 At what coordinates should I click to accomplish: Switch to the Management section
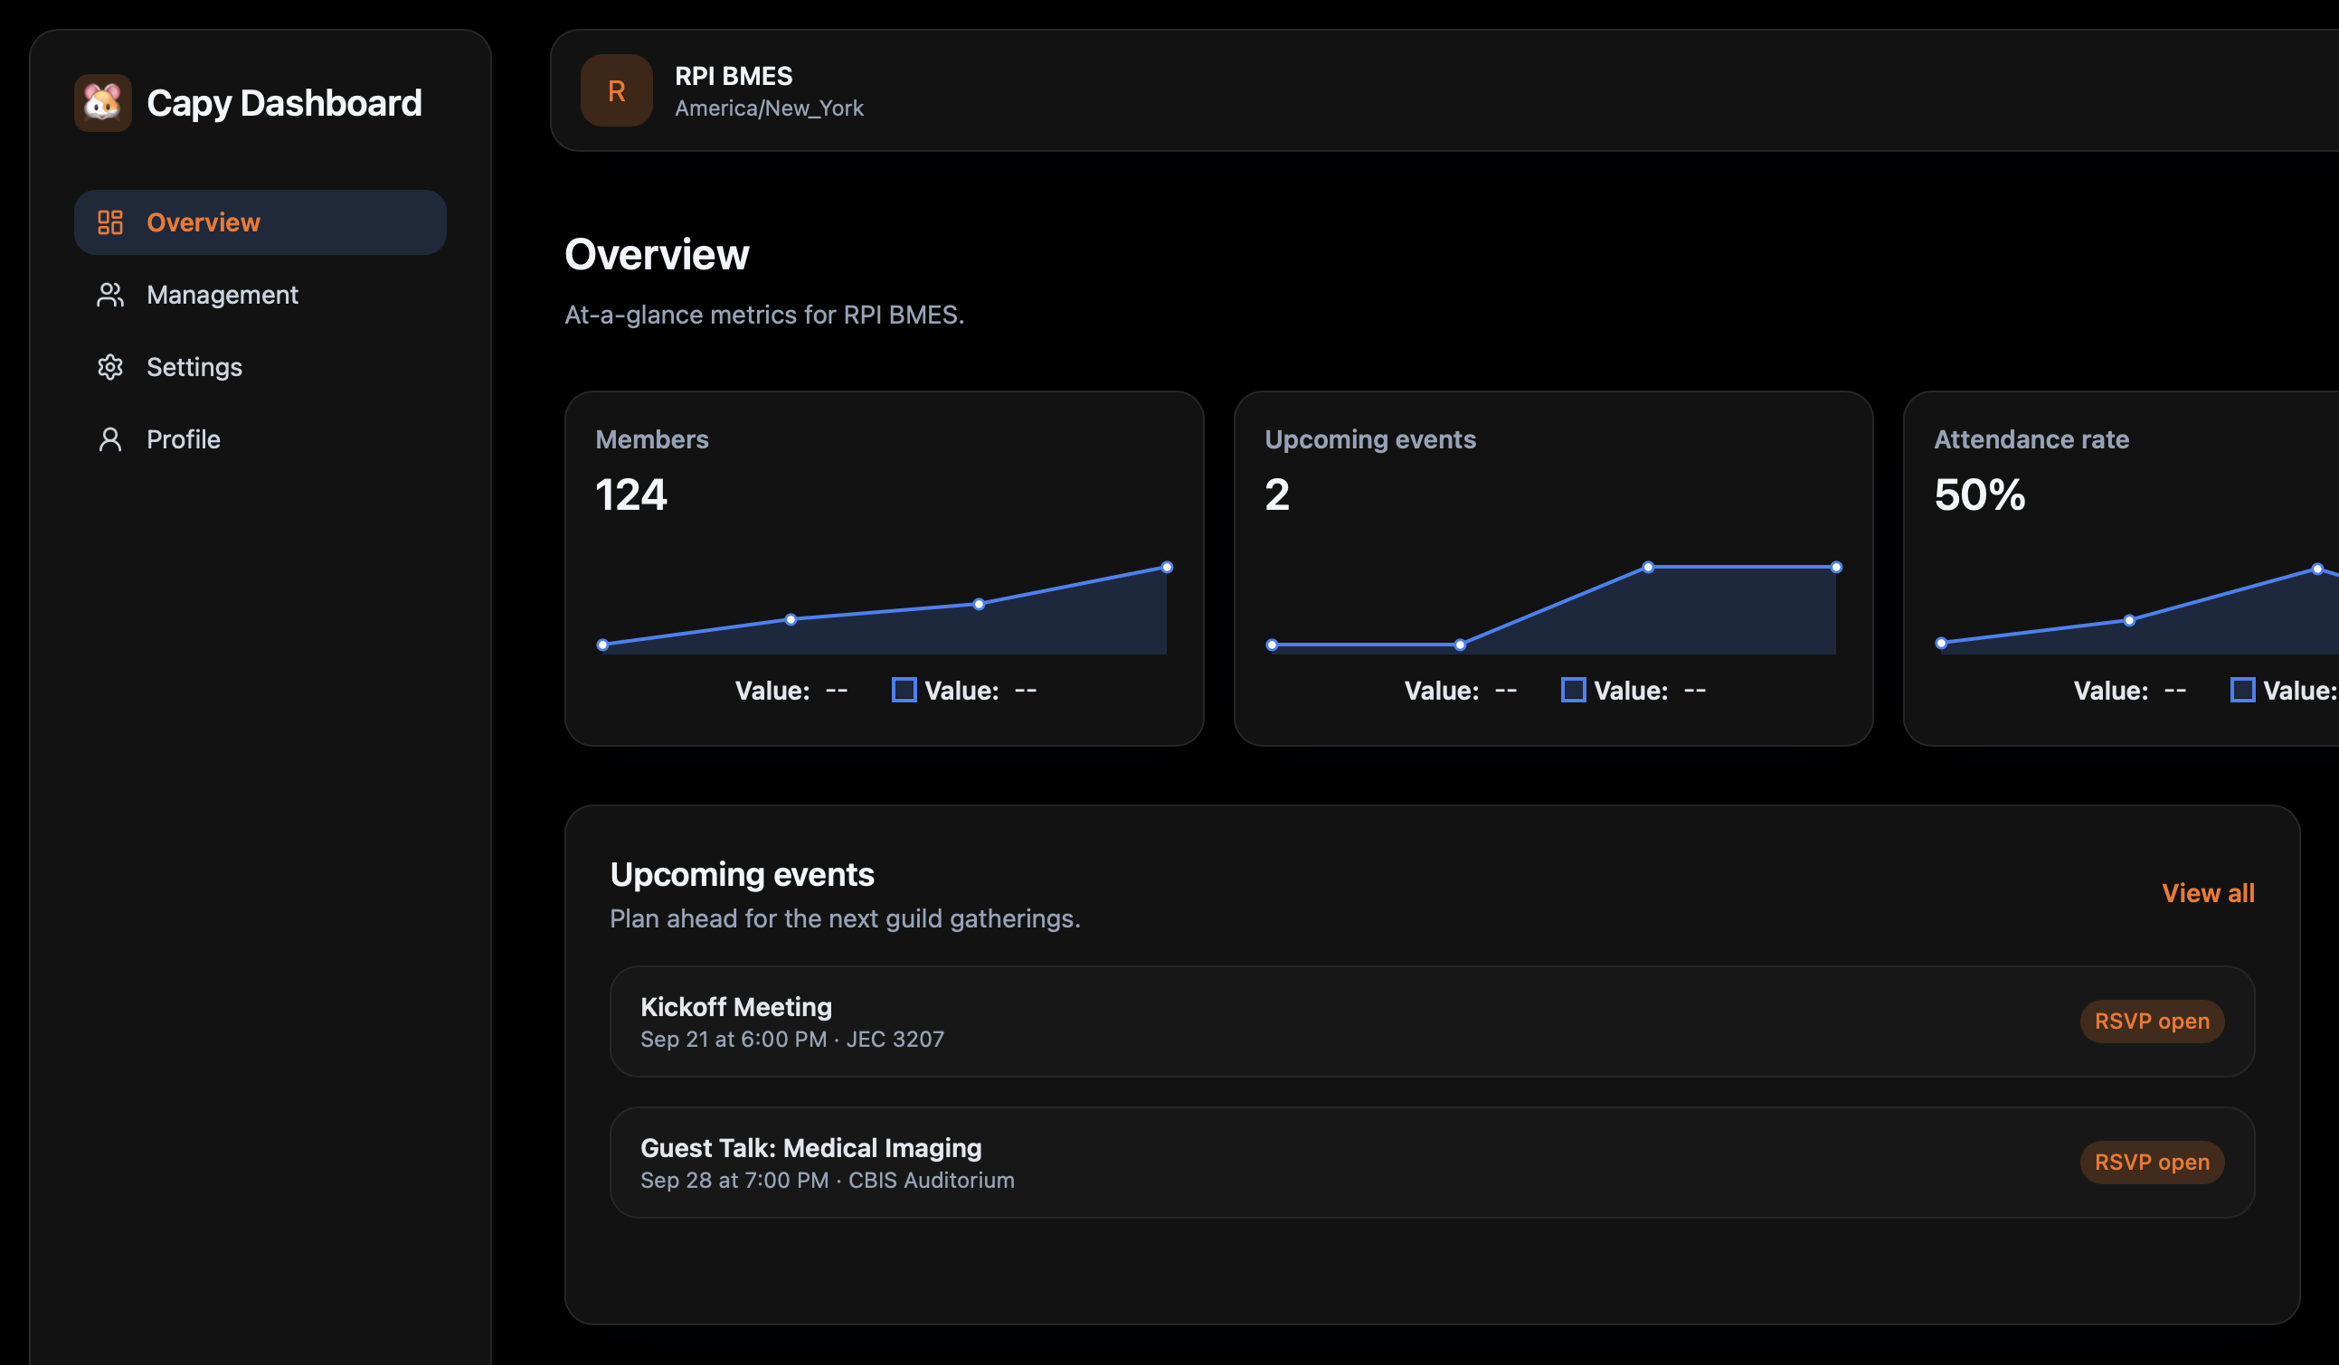[222, 294]
